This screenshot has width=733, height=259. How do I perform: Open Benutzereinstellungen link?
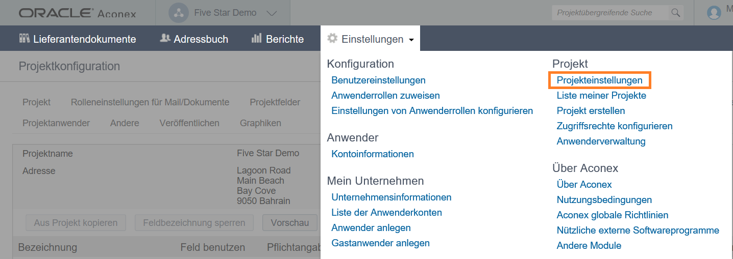click(x=378, y=80)
